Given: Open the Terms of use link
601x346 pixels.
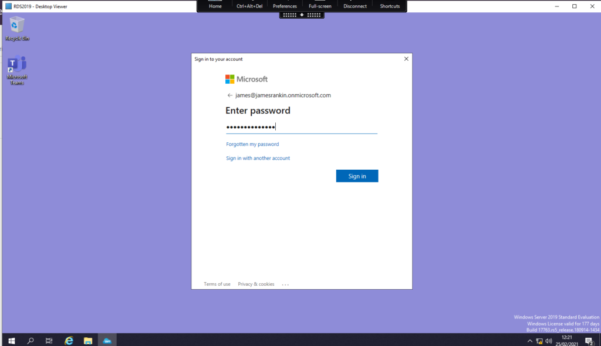Looking at the screenshot, I should click(x=217, y=284).
